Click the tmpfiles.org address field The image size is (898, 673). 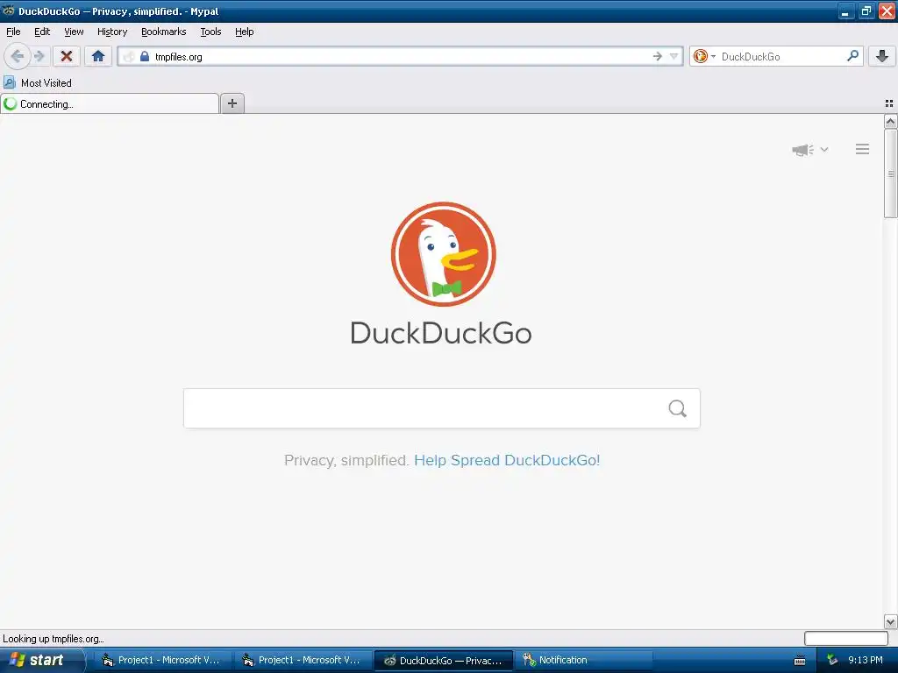pyautogui.click(x=401, y=56)
